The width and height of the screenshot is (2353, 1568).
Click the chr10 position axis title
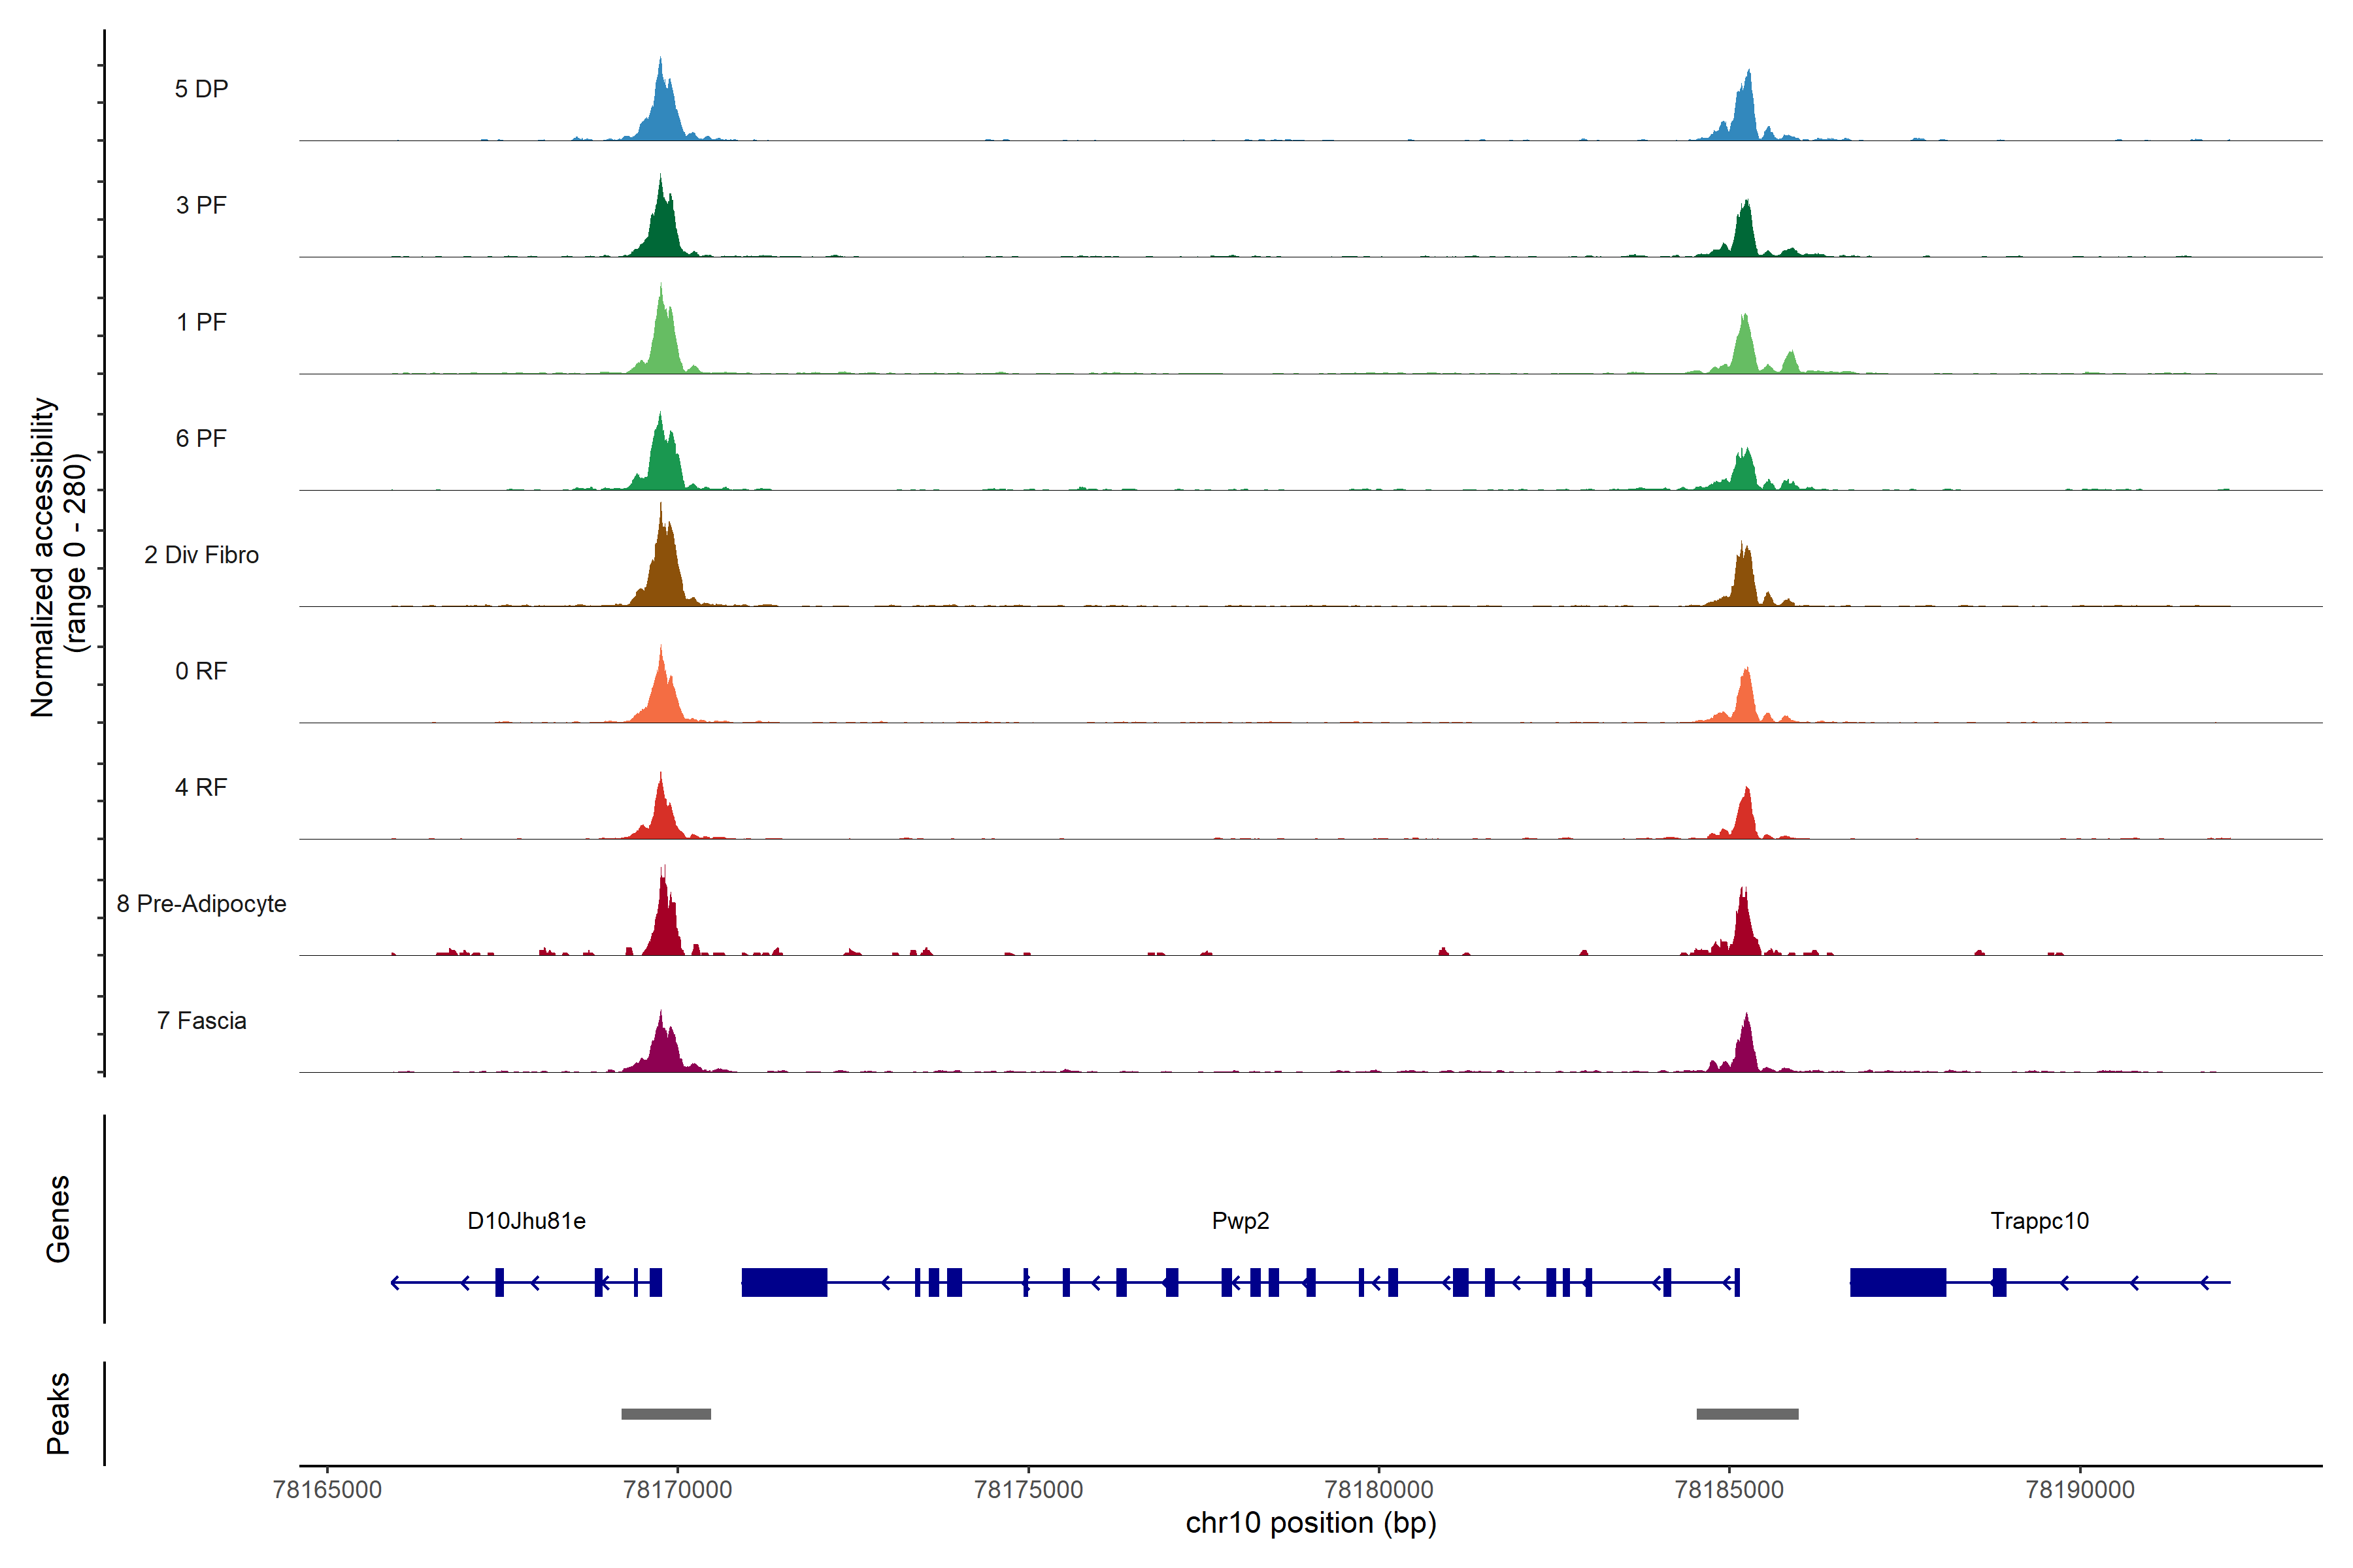1310,1523
